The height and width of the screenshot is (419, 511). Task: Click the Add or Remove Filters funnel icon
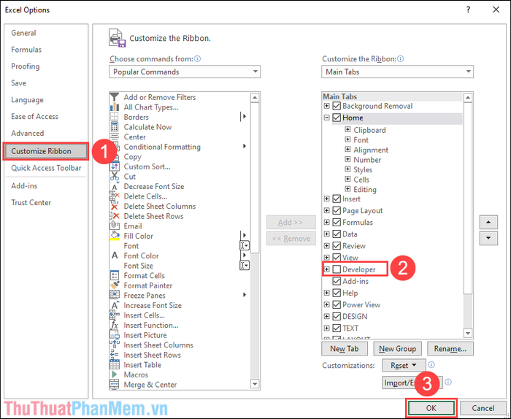(x=114, y=97)
